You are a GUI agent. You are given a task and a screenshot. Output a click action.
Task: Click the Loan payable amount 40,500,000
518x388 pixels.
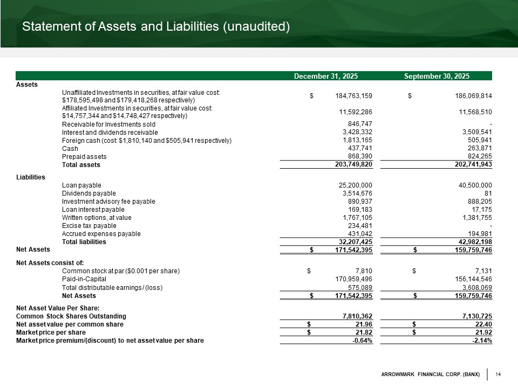pyautogui.click(x=474, y=185)
